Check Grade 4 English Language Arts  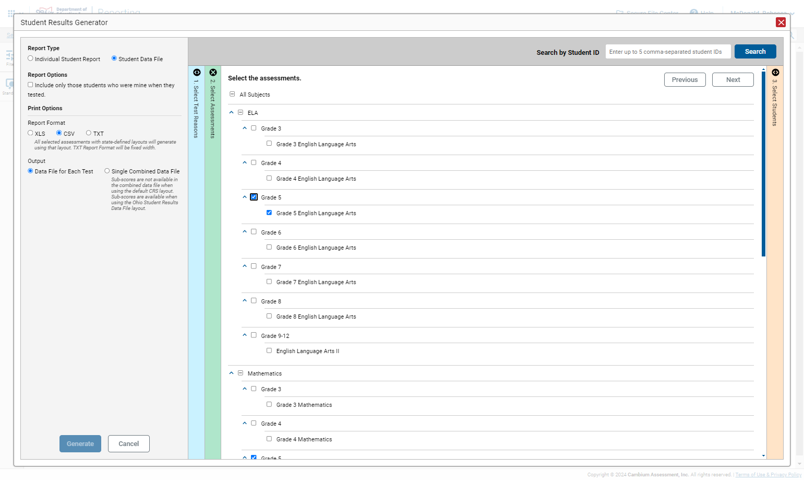pos(269,178)
